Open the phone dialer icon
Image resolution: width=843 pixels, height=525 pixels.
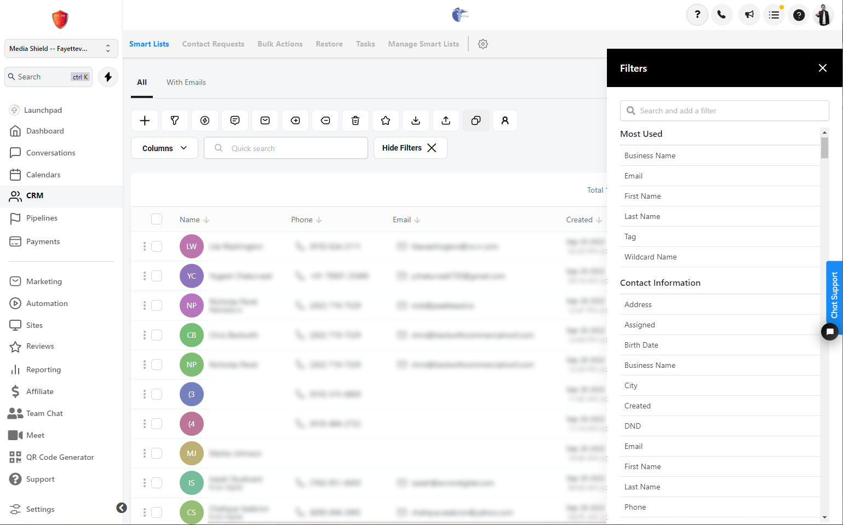tap(721, 15)
